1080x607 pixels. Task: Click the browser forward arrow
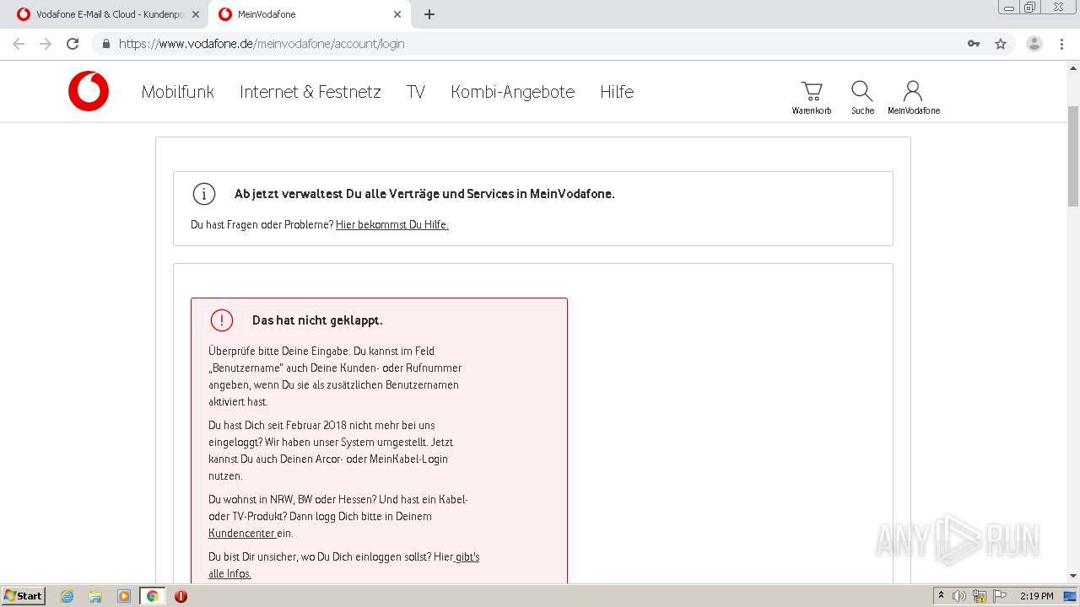click(46, 44)
